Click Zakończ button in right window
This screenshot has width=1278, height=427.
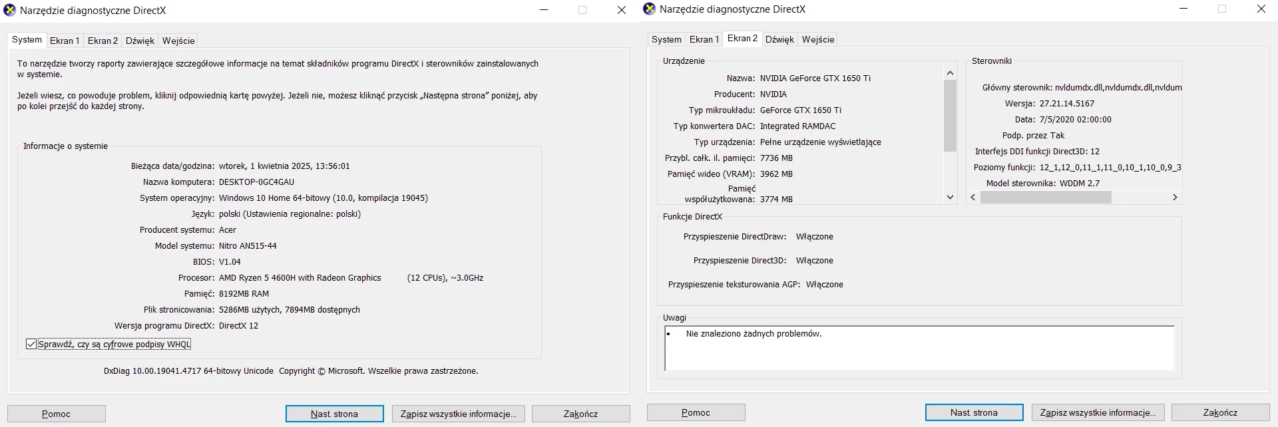1221,412
